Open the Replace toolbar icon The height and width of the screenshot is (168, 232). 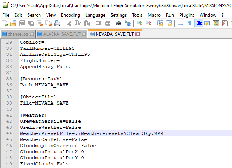pos(128,23)
